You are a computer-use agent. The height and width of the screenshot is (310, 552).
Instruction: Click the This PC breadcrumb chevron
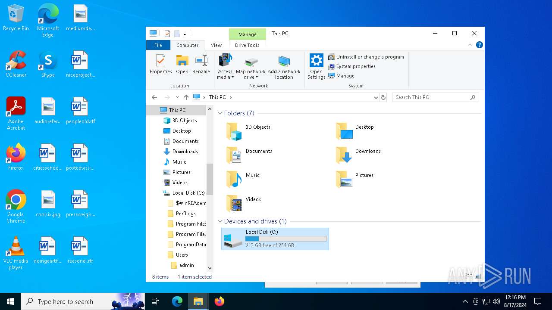pos(231,97)
